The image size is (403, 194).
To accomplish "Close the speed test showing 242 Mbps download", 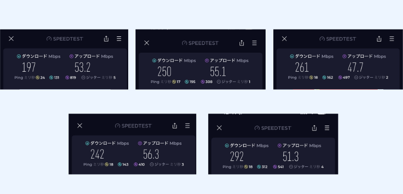I will point(80,126).
